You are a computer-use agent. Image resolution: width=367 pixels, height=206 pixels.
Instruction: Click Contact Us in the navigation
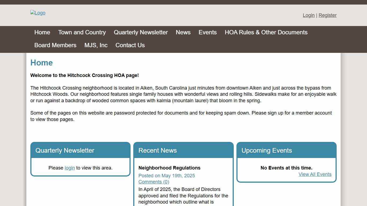click(130, 45)
